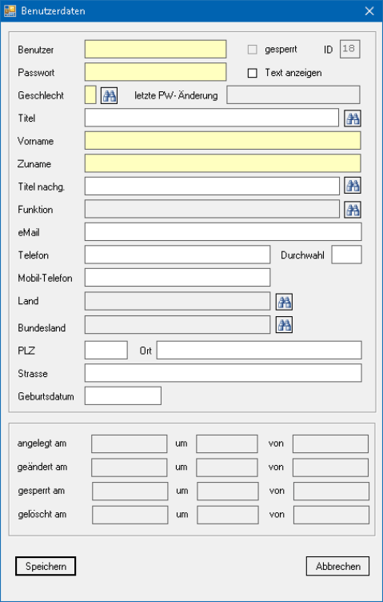Open the Titel lookup binoculars icon

pyautogui.click(x=353, y=118)
